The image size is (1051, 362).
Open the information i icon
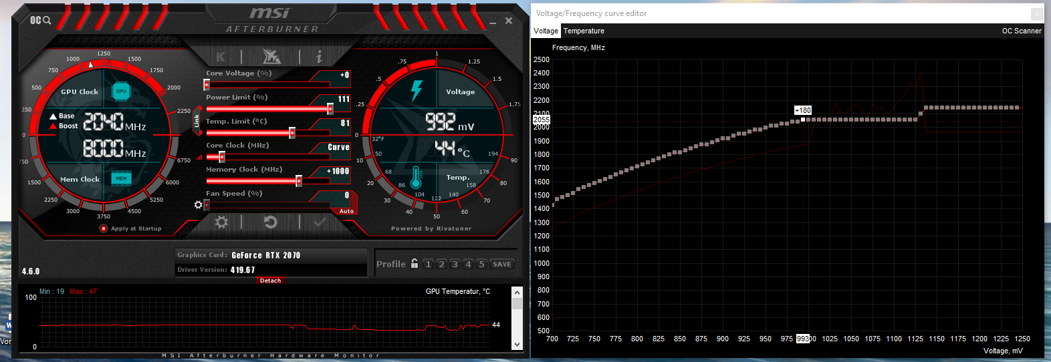[319, 57]
